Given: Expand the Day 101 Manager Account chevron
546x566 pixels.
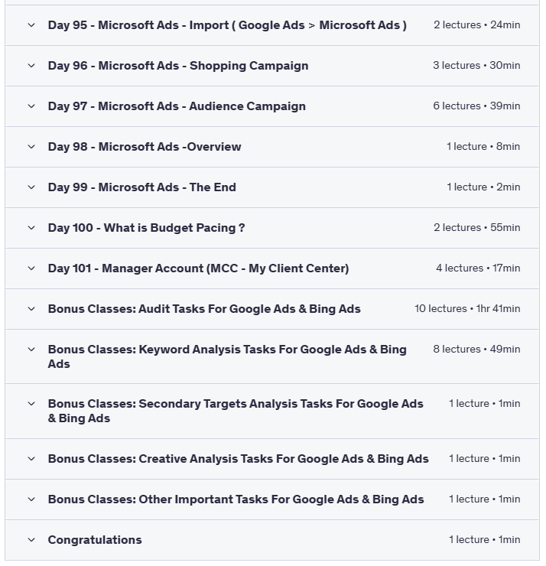Looking at the screenshot, I should coord(31,268).
